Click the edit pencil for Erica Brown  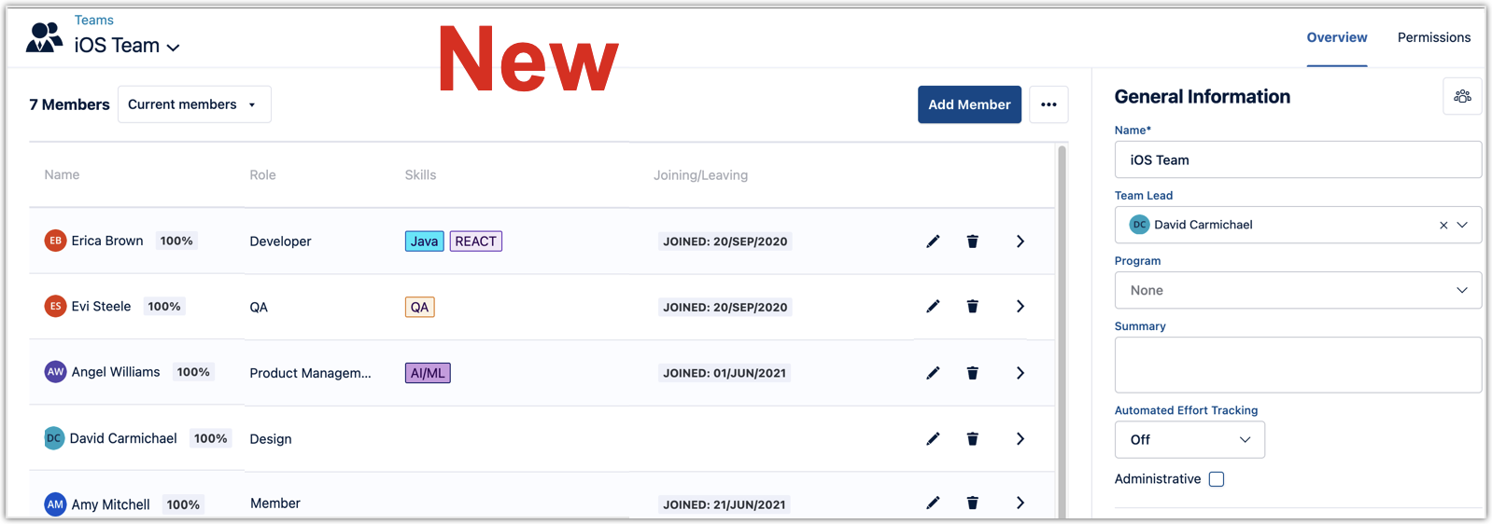coord(933,241)
